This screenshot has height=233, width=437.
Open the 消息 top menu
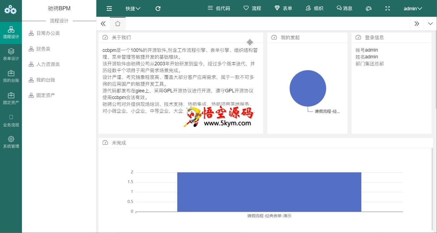[345, 8]
